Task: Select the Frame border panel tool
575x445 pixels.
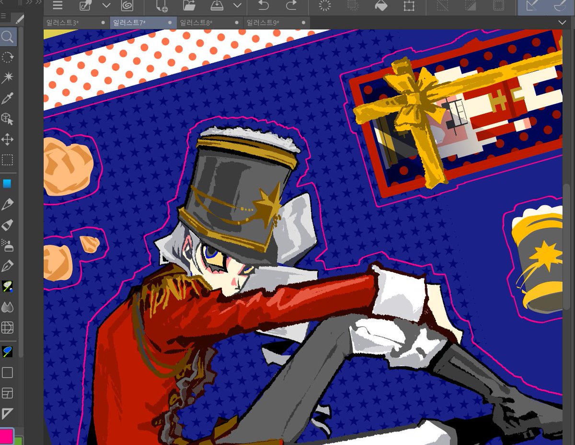Action: tap(7, 393)
